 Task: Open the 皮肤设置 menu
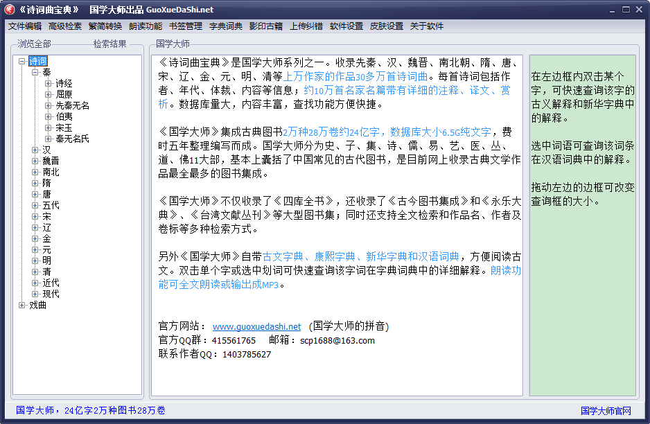coord(387,26)
